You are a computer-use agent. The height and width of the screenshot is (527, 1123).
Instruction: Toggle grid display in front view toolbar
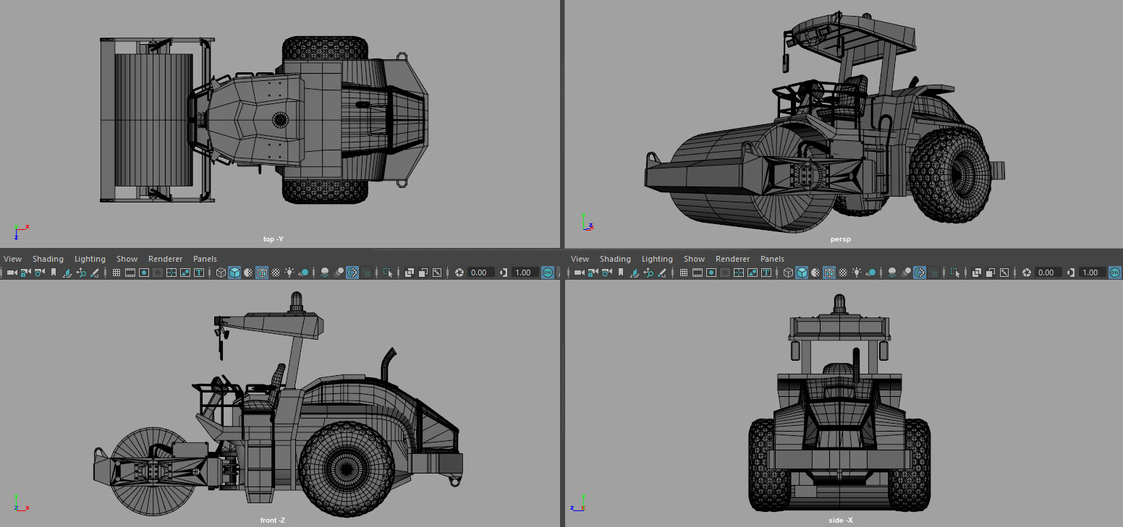pos(116,273)
